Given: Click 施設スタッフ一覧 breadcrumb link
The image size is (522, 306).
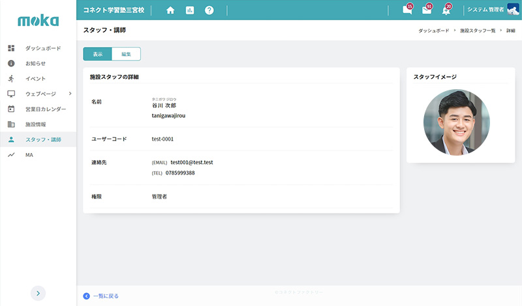Looking at the screenshot, I should pos(478,31).
